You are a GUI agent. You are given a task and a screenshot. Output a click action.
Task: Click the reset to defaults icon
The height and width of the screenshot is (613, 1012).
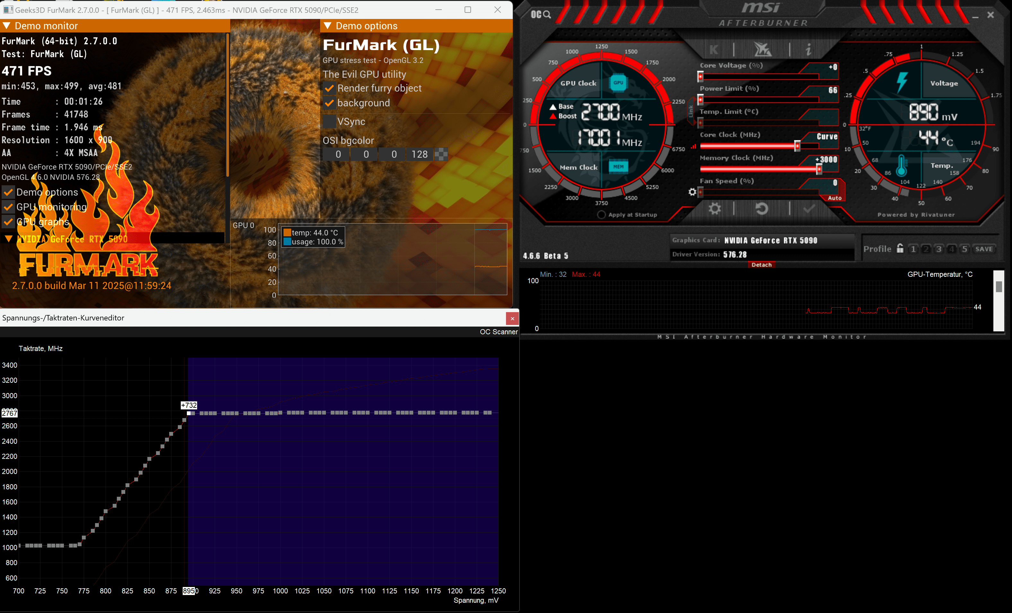tap(762, 209)
